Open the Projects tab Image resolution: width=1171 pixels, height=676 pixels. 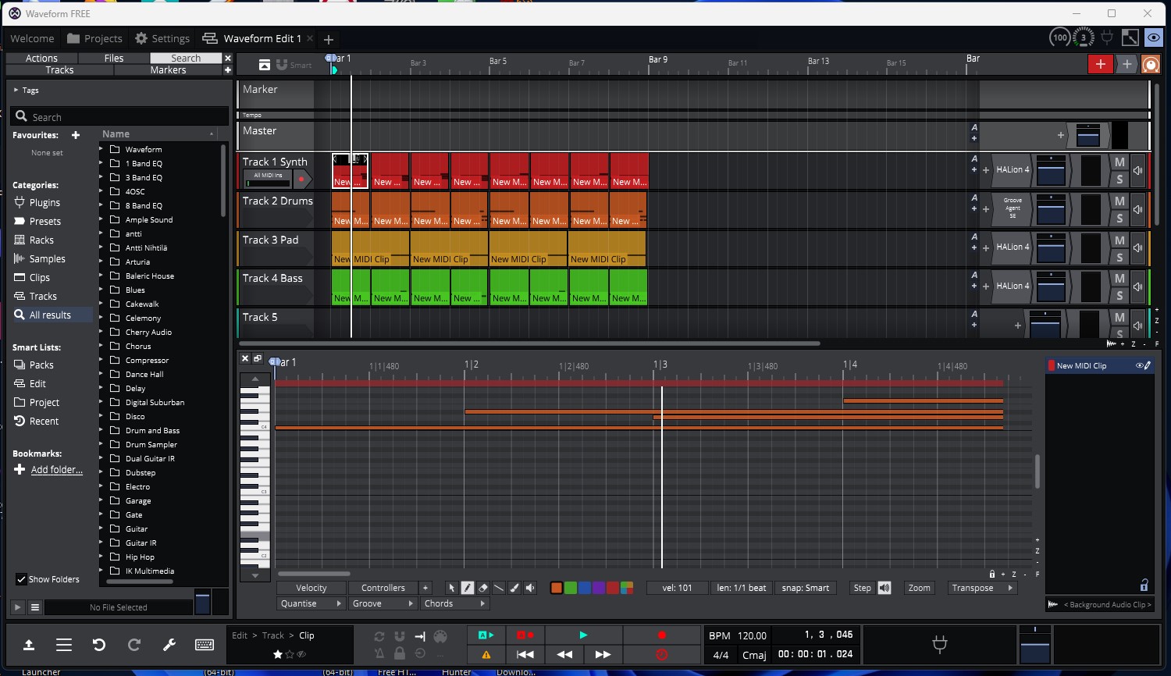click(94, 38)
